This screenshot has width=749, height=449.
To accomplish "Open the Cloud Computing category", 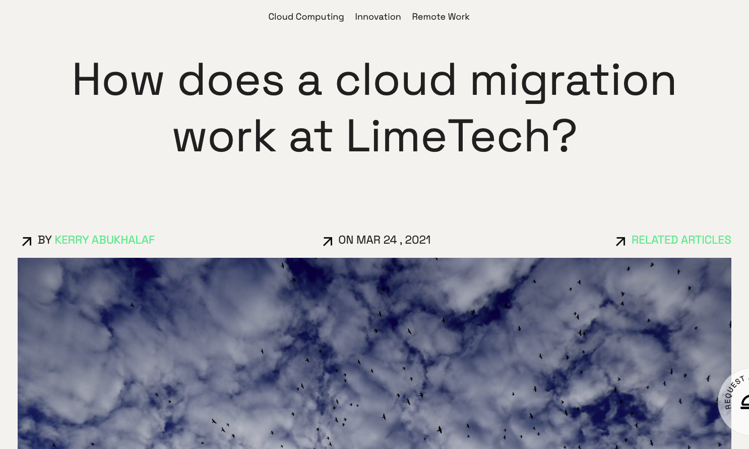I will 306,17.
